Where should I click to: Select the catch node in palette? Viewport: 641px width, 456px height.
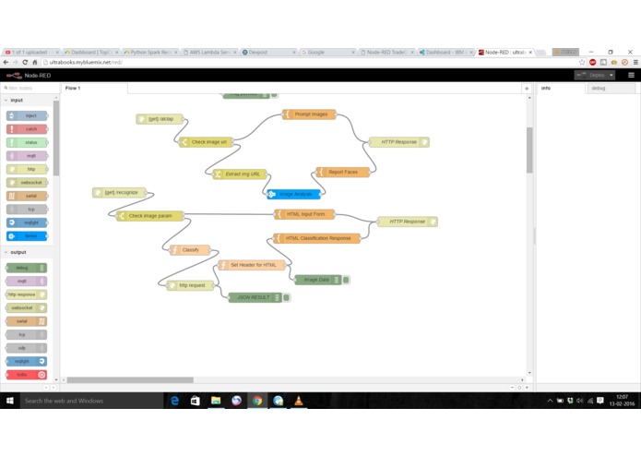point(27,129)
